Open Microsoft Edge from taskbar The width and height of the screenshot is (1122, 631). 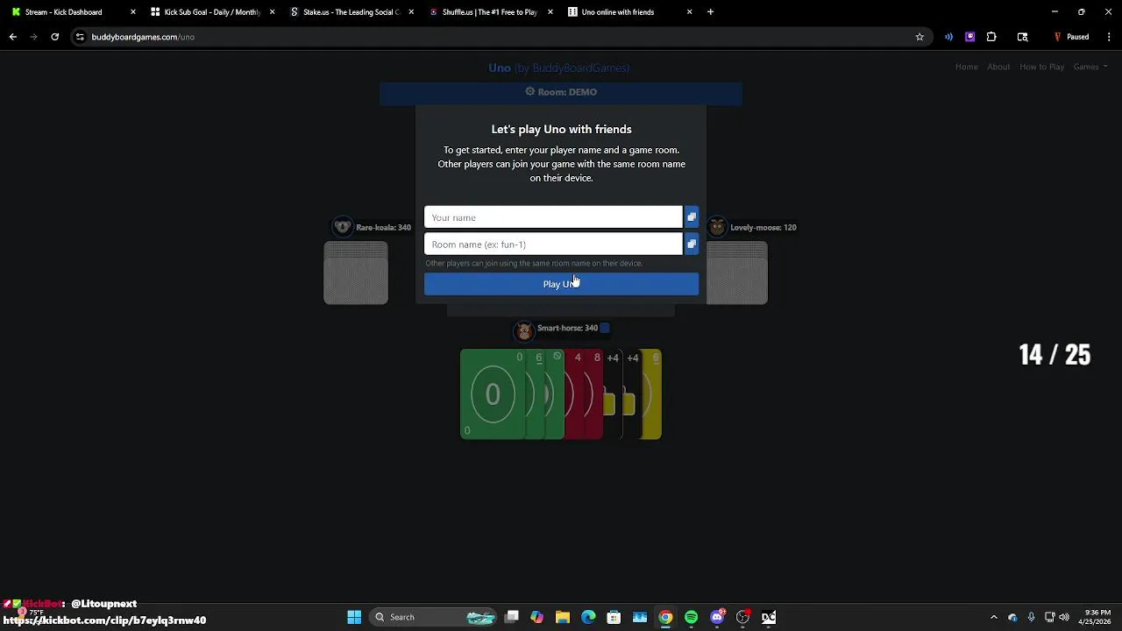point(588,617)
